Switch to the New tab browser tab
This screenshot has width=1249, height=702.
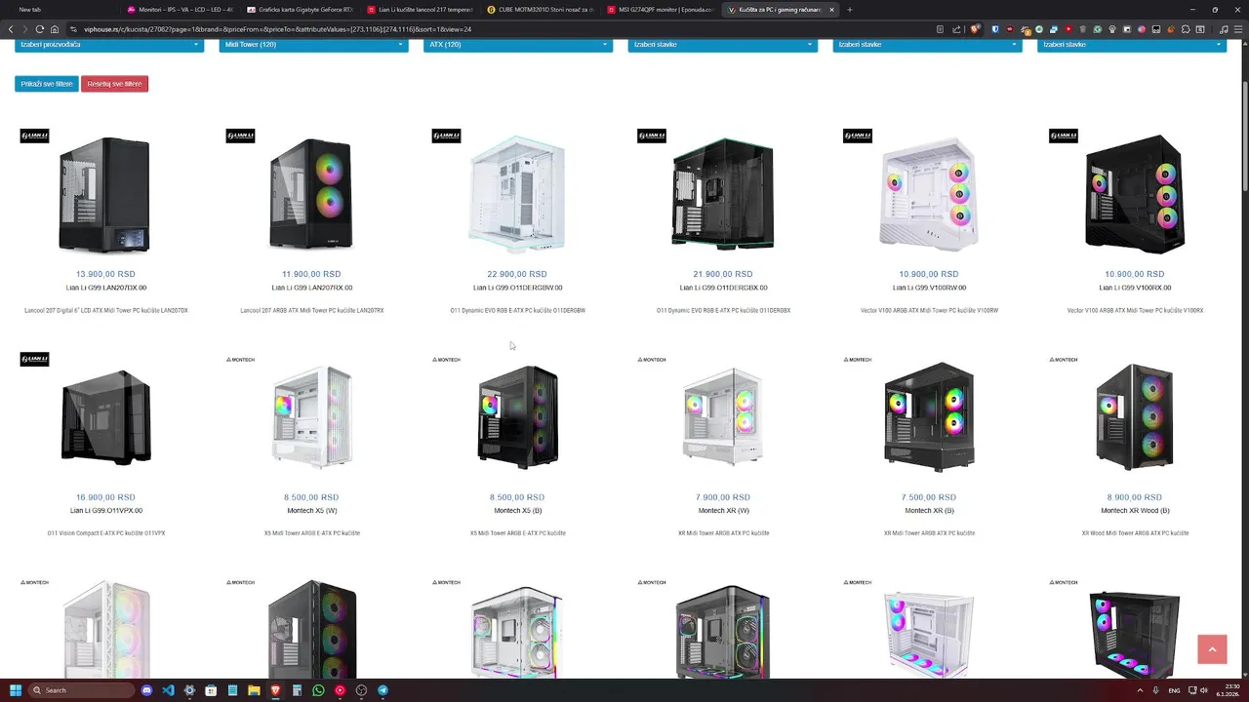point(60,10)
